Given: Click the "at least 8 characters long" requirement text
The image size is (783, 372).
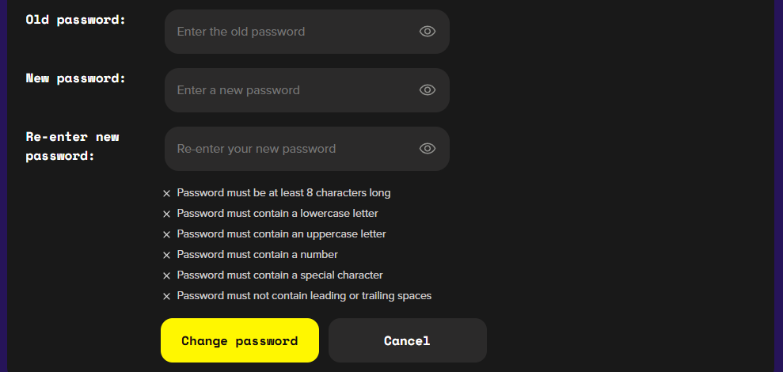Looking at the screenshot, I should pos(283,193).
